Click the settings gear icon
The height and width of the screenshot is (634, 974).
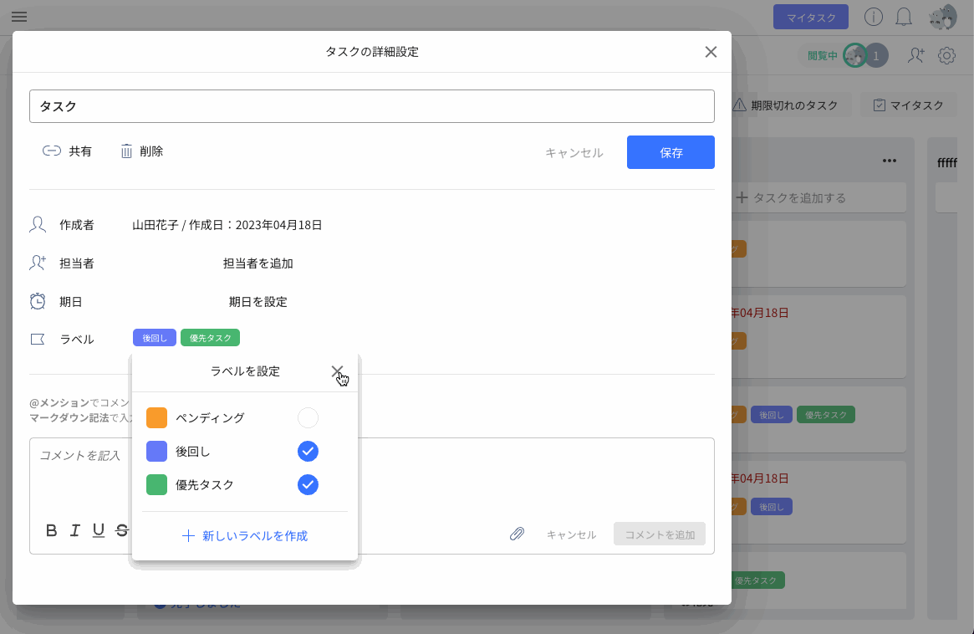coord(946,56)
